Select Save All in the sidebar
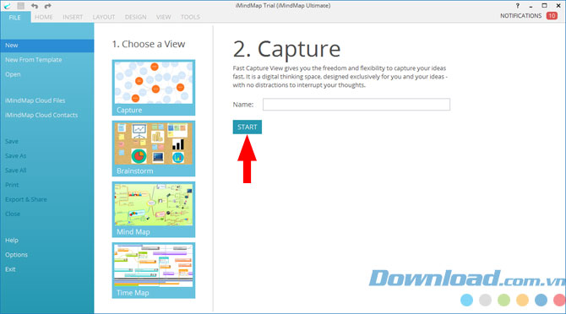566x314 pixels. point(15,171)
